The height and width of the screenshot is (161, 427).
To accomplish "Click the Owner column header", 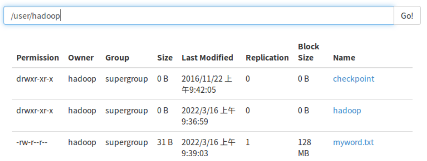I will tap(81, 58).
